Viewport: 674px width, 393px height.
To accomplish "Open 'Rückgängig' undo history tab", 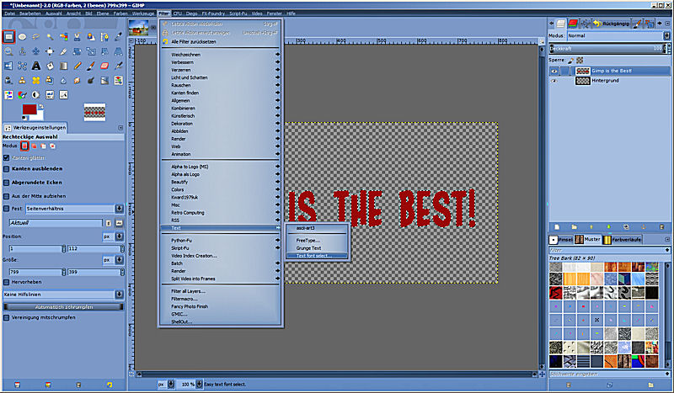I will click(x=612, y=24).
